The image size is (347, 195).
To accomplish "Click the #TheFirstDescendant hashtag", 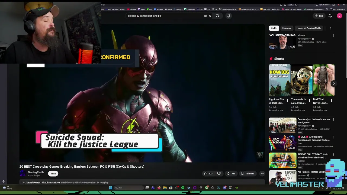I will pyautogui.click(x=85, y=183).
